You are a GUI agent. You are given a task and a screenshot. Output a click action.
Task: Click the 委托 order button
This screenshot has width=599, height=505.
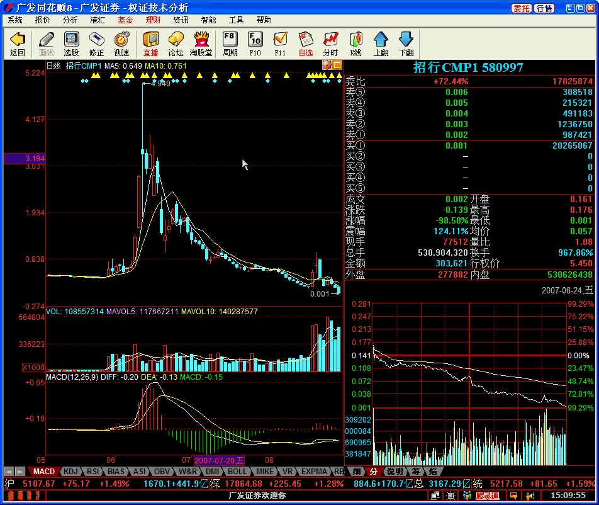click(x=521, y=8)
